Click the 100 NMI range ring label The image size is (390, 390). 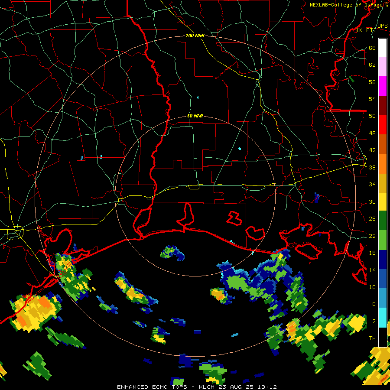click(x=195, y=36)
